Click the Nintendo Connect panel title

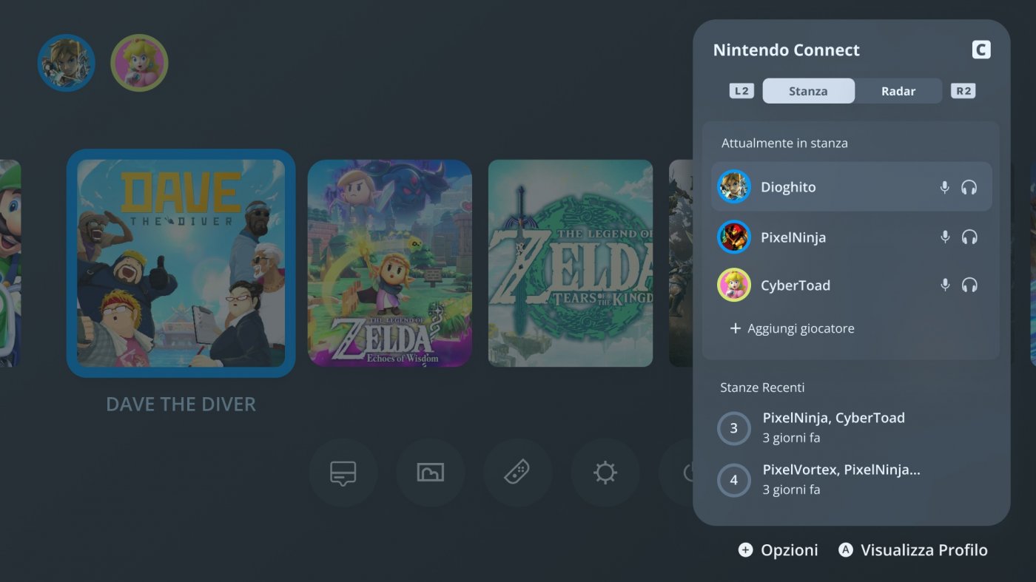pos(787,50)
